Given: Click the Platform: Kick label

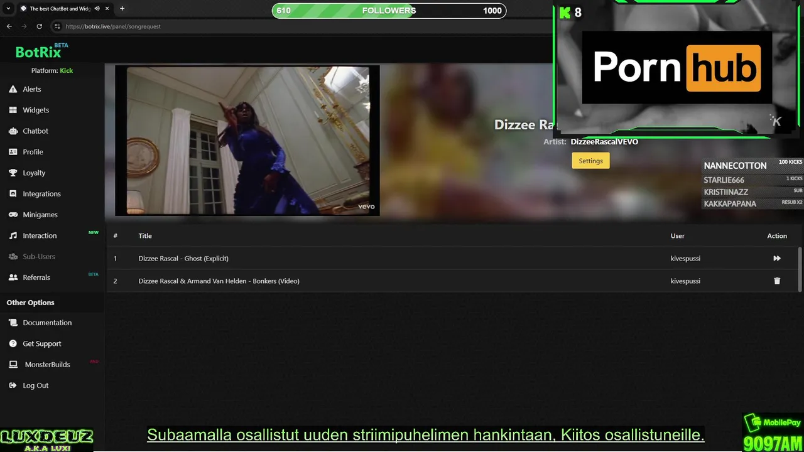Looking at the screenshot, I should click(x=52, y=70).
